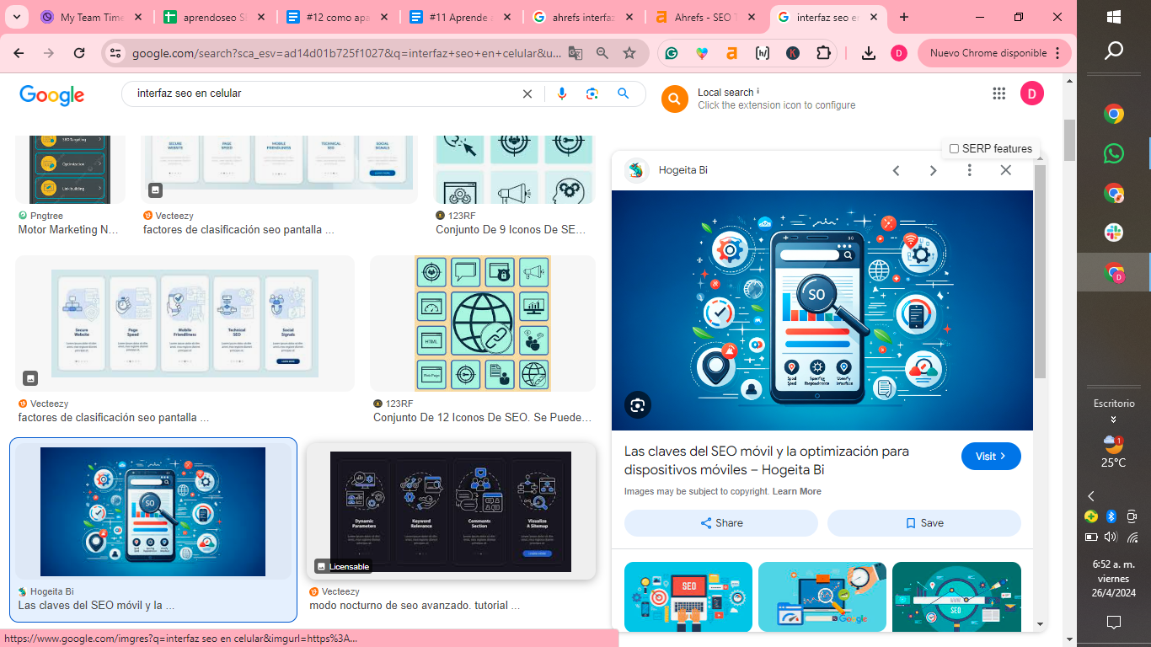Screen dimensions: 1151x647
Task: Show hidden system tray icons
Action: tap(1091, 496)
